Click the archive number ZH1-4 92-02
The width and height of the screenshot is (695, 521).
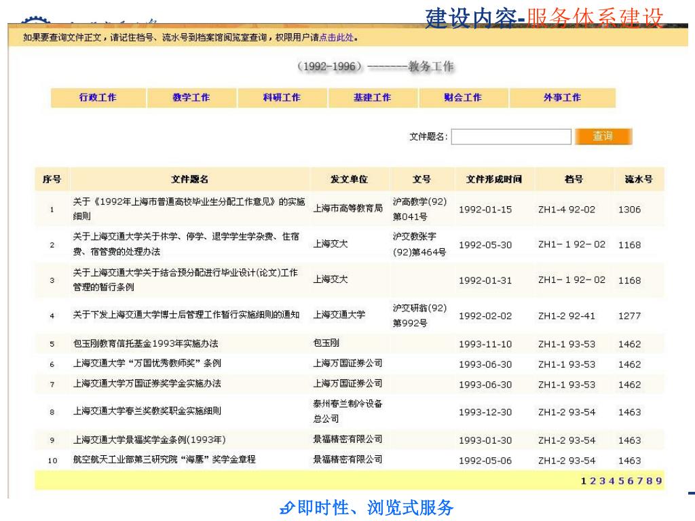pyautogui.click(x=567, y=210)
